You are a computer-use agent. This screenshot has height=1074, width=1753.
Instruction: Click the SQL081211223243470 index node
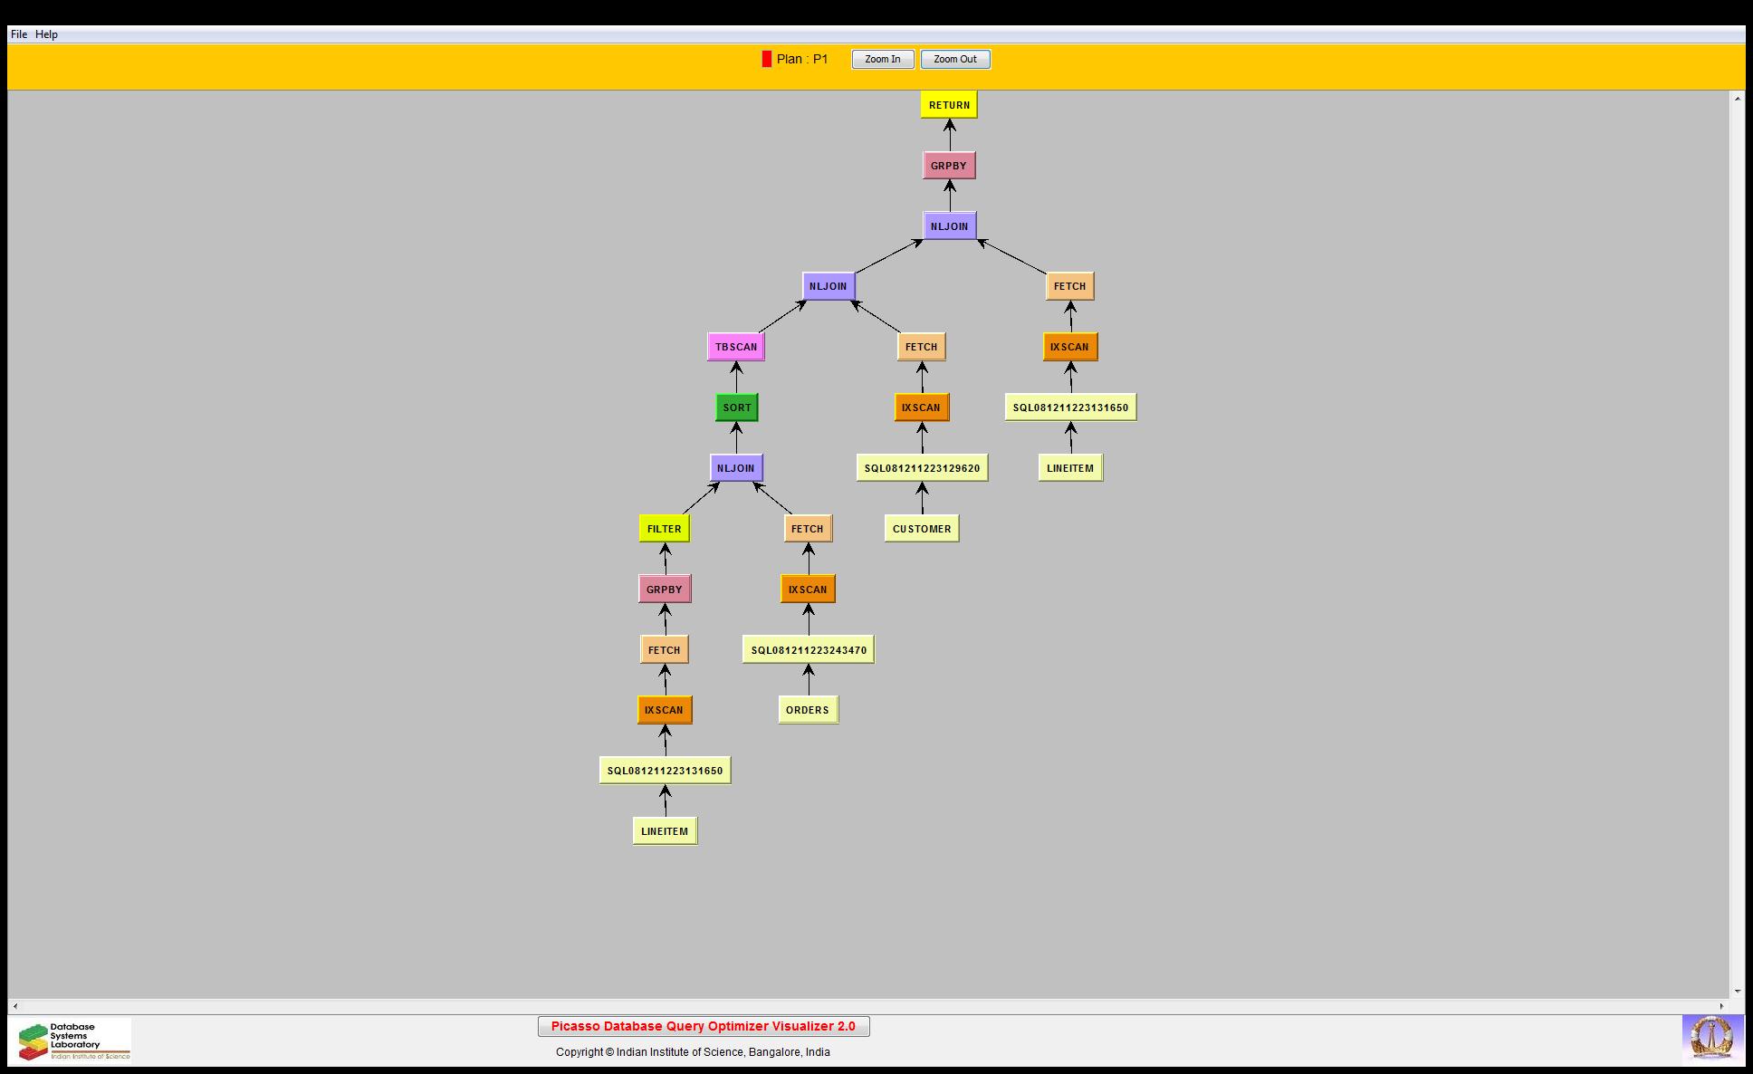click(x=808, y=650)
